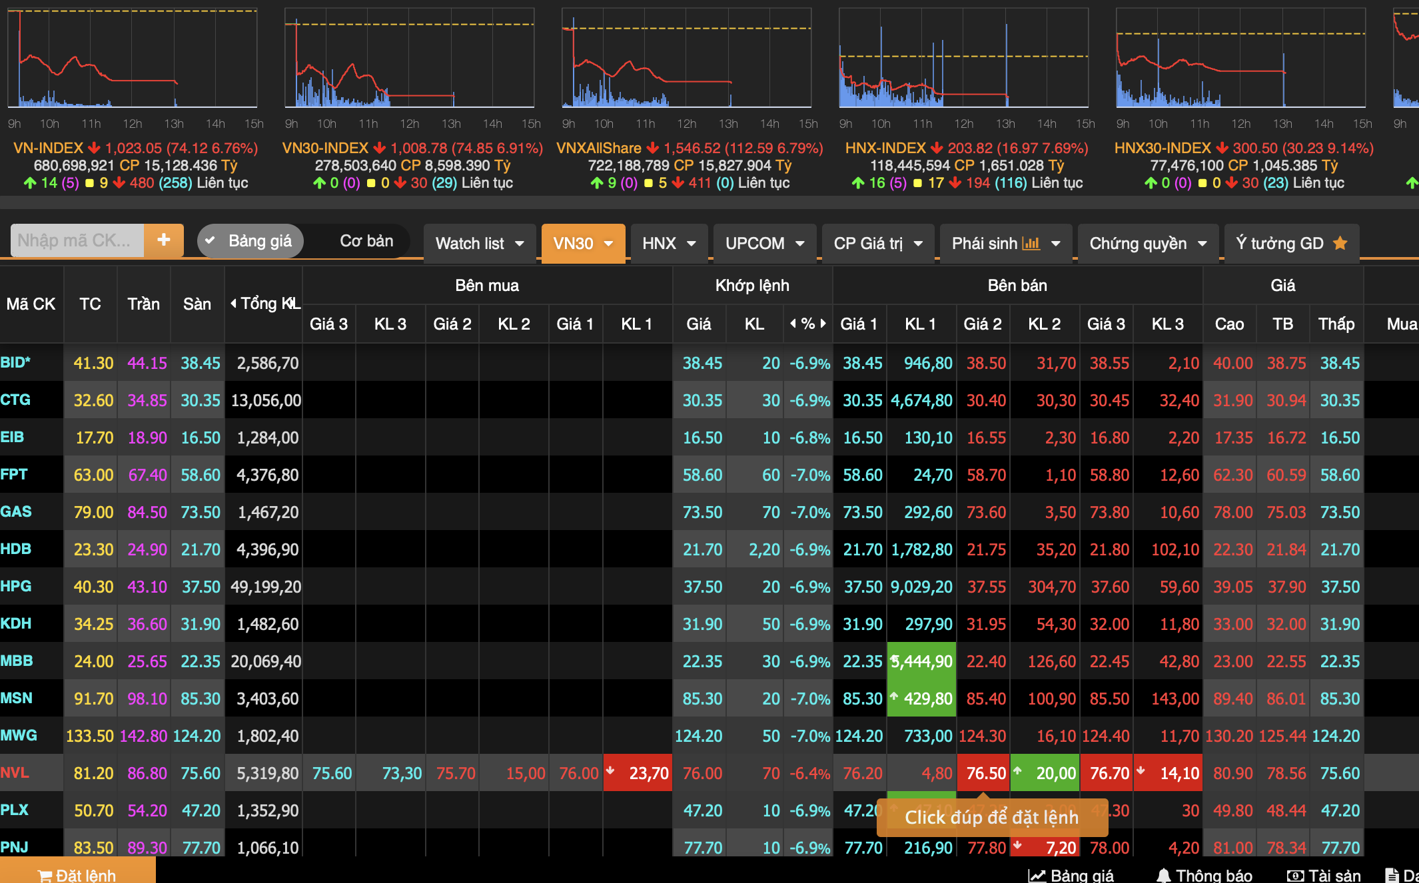Click left arrow next to % column header

(793, 324)
